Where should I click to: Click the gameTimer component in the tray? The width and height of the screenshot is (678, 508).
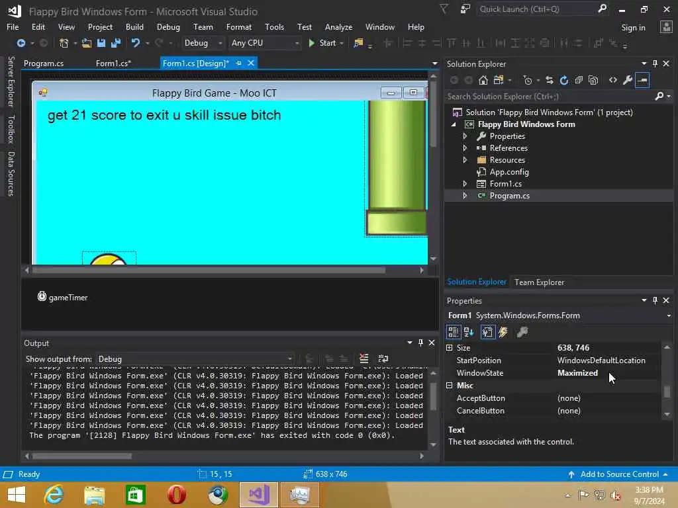coord(62,297)
